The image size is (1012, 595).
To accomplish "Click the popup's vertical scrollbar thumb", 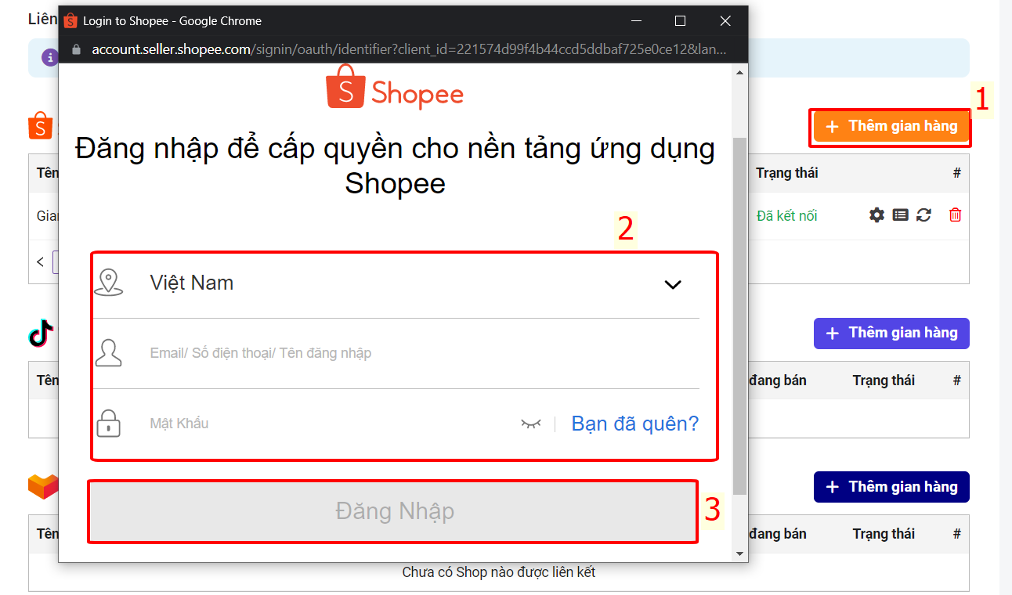I will tap(739, 316).
